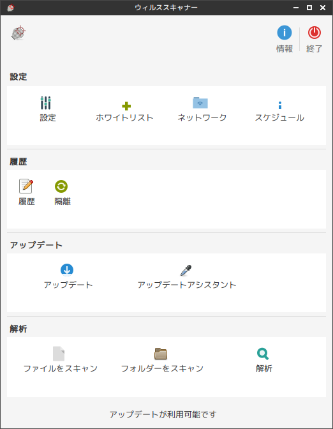Maximize the ウィルススキャナー window

(309, 8)
